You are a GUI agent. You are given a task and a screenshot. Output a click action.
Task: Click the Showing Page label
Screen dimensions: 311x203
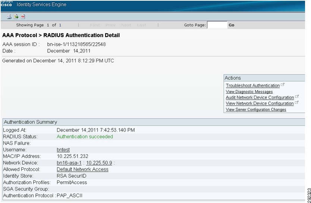(30, 25)
